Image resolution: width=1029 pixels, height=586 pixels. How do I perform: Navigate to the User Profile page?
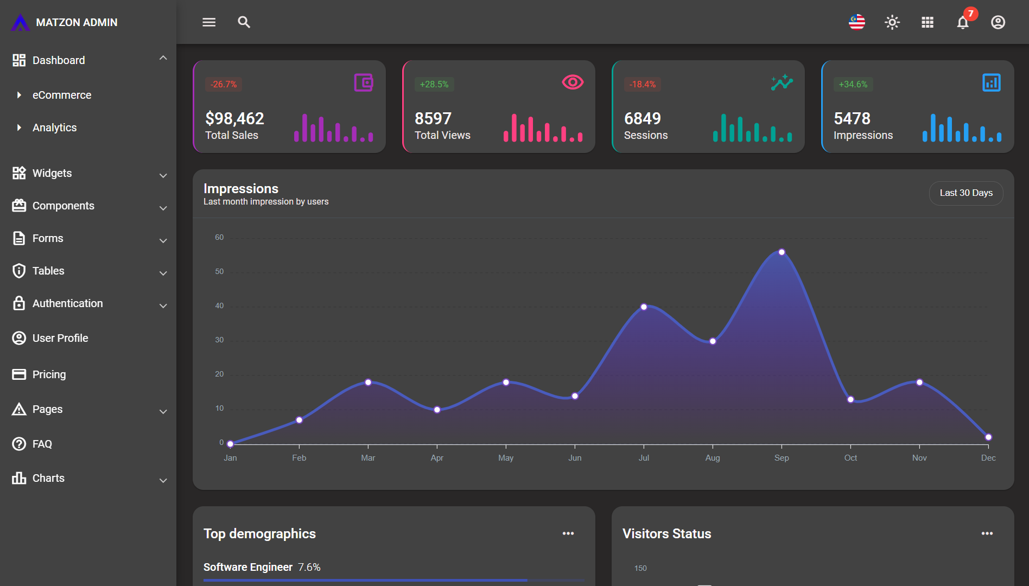point(60,337)
